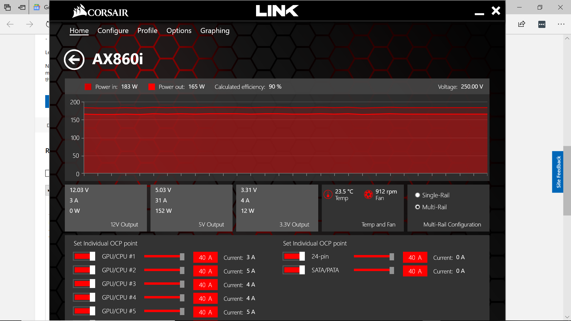Toggle OCP switch for SATA/PATA

click(x=294, y=270)
